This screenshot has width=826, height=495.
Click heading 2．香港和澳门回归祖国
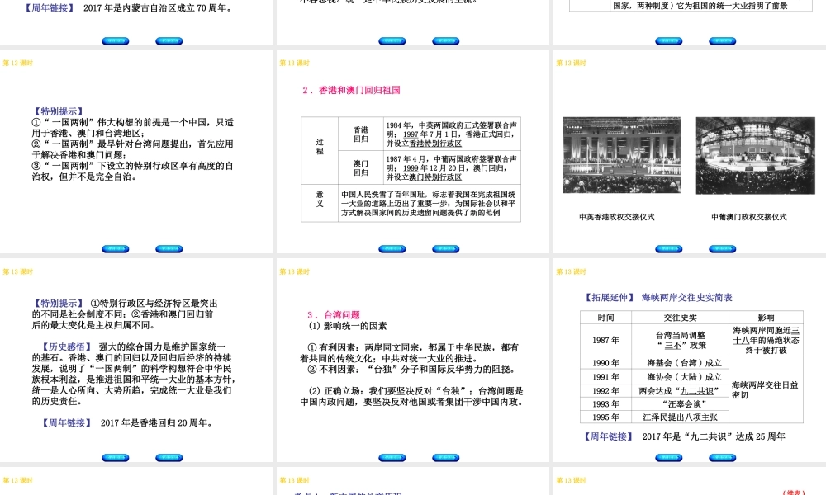click(351, 90)
